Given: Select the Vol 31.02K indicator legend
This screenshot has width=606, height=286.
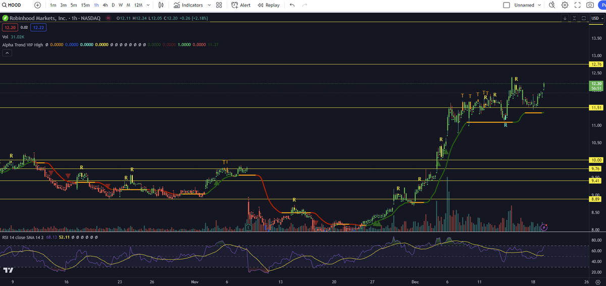Looking at the screenshot, I should pyautogui.click(x=14, y=36).
